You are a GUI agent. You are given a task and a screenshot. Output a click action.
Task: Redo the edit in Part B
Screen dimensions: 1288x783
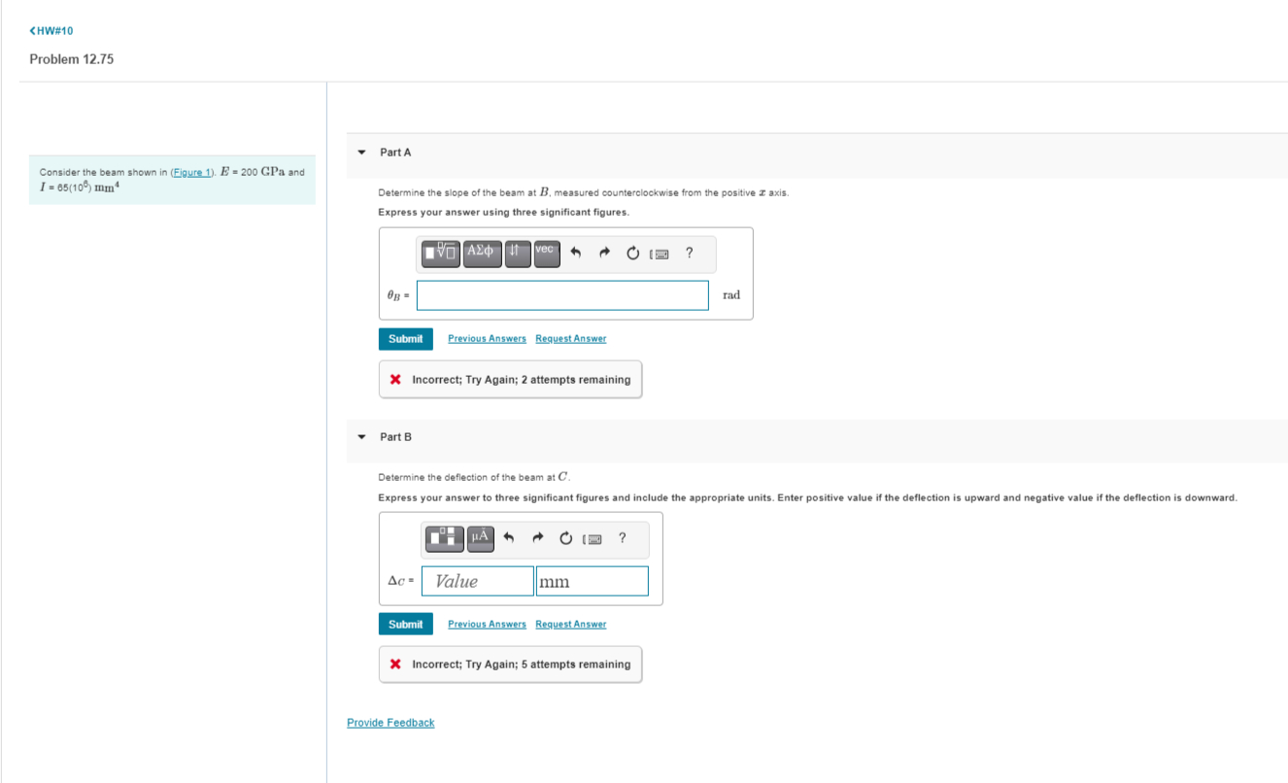pyautogui.click(x=536, y=537)
